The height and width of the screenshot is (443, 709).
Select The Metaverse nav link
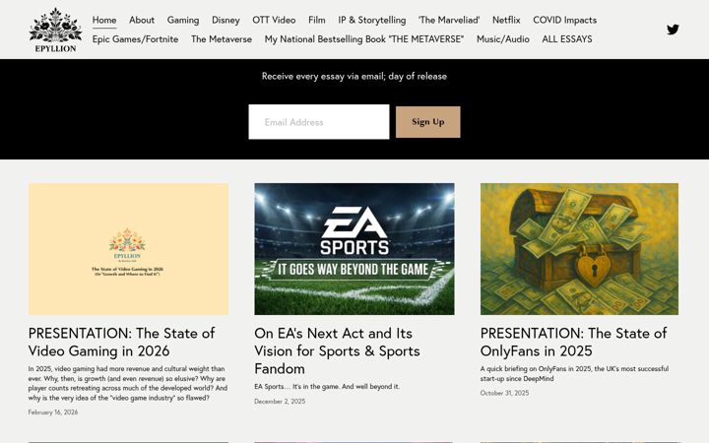click(x=222, y=38)
